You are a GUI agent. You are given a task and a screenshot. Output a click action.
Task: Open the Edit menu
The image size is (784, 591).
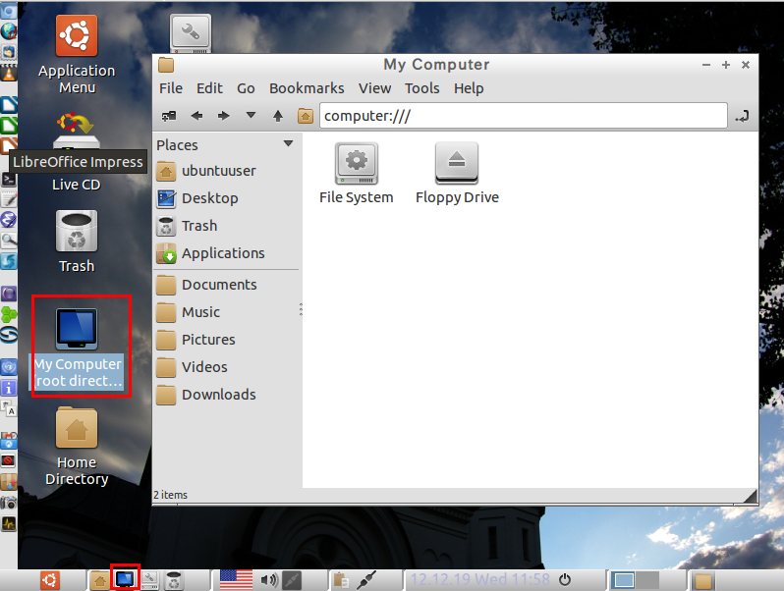209,88
